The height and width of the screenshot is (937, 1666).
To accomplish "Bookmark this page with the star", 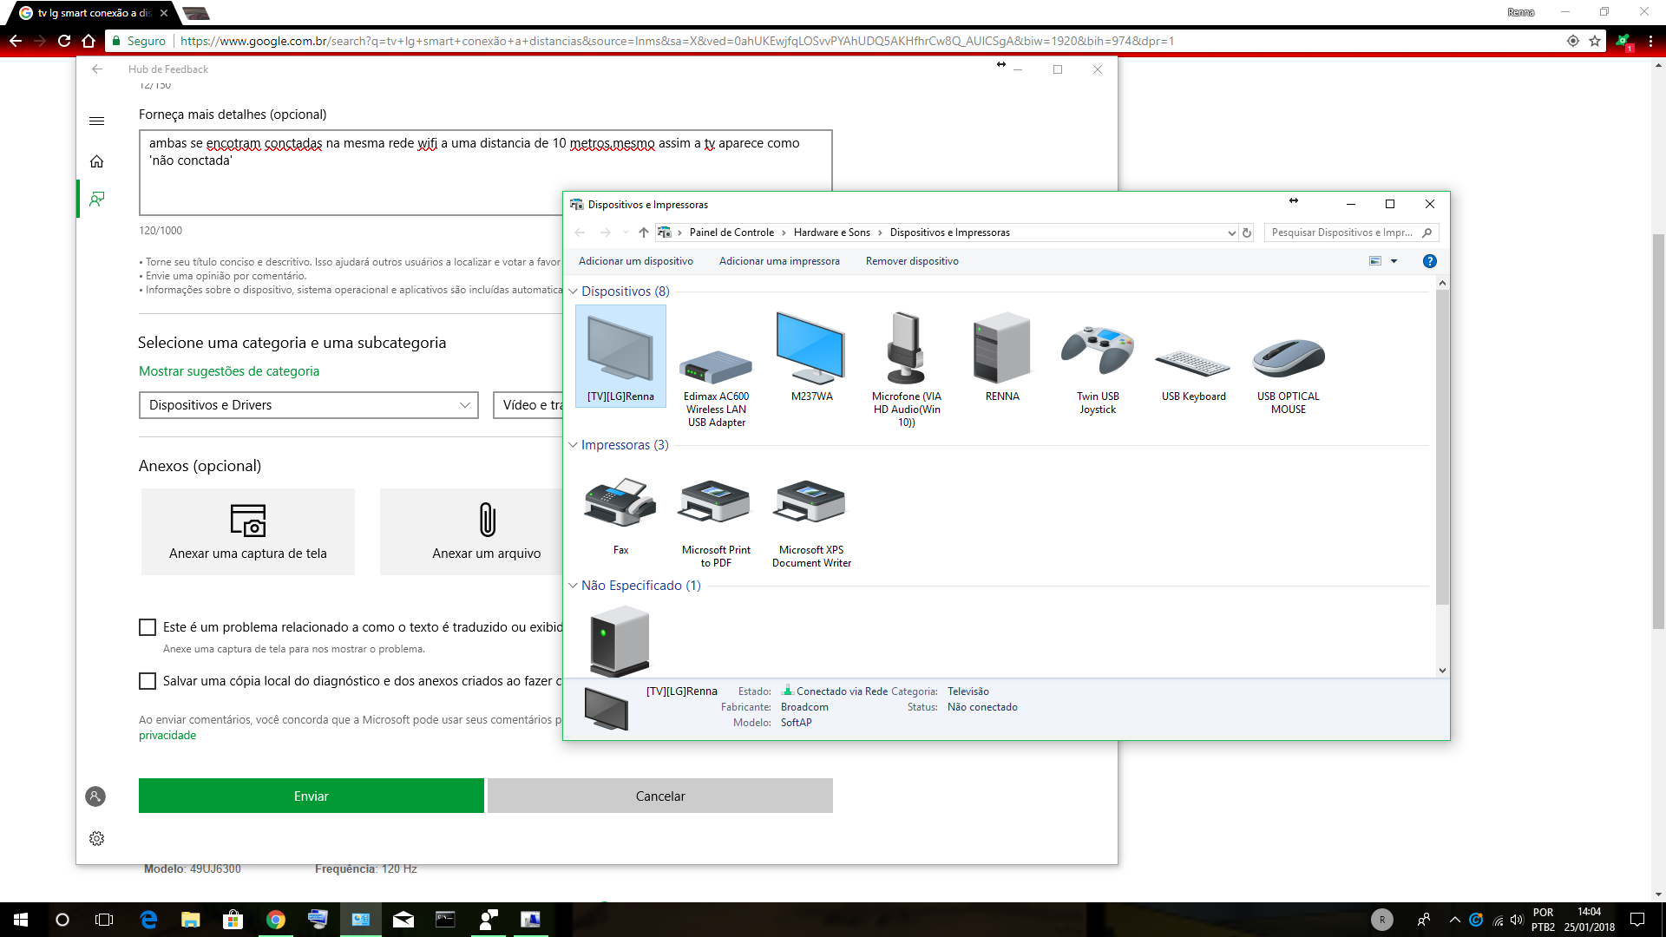I will coord(1595,41).
